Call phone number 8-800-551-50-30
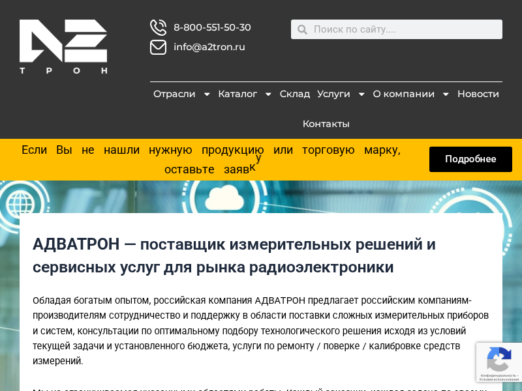This screenshot has width=522, height=391. click(x=212, y=27)
